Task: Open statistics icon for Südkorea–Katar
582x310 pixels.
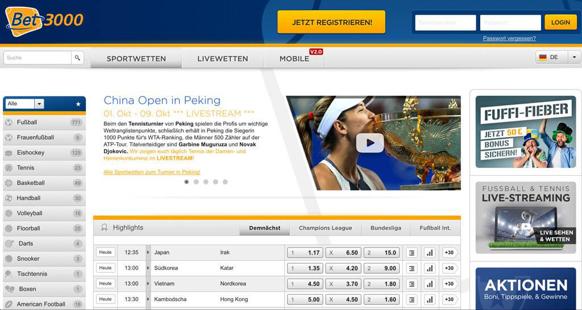Action: point(430,268)
